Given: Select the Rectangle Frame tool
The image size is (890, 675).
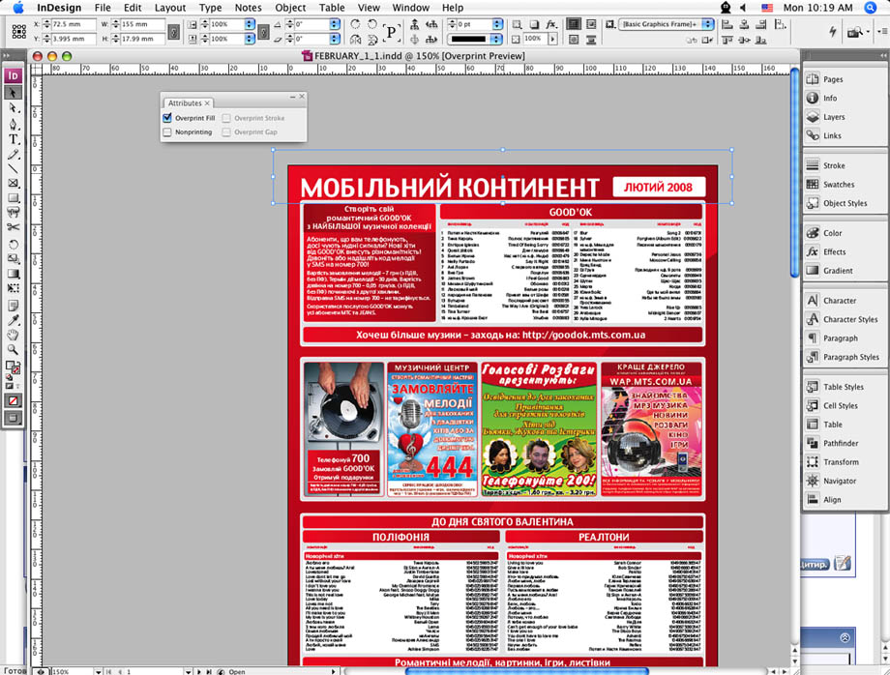Looking at the screenshot, I should (13, 183).
